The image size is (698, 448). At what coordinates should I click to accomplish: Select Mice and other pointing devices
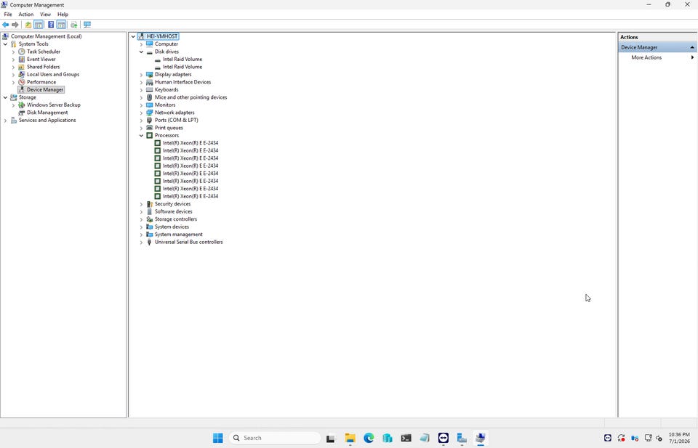(190, 97)
